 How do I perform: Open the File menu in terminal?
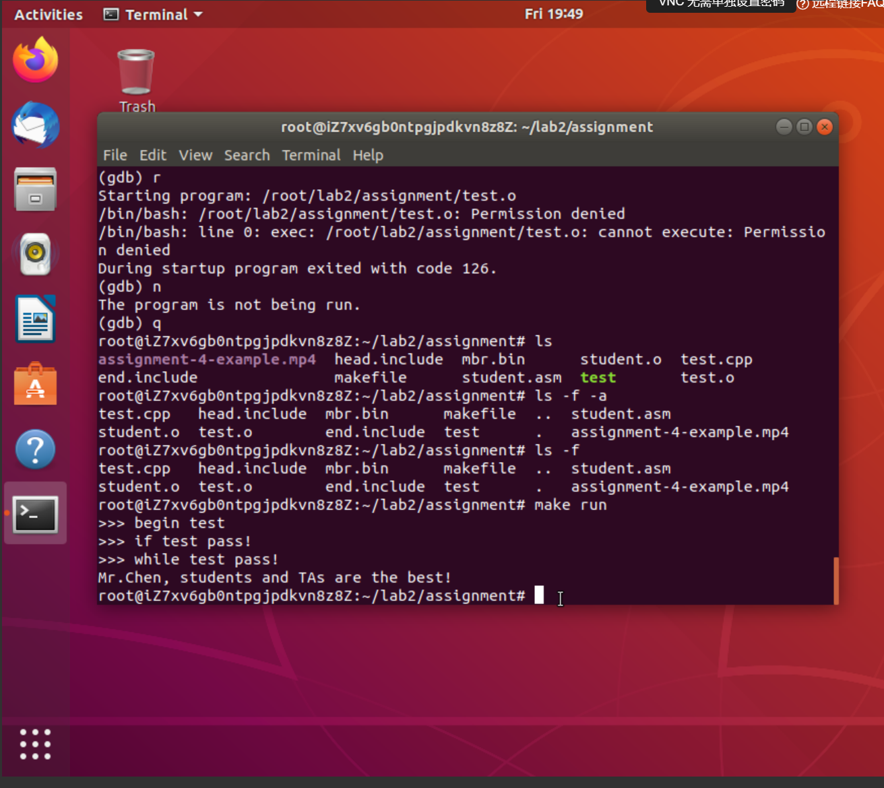[115, 156]
